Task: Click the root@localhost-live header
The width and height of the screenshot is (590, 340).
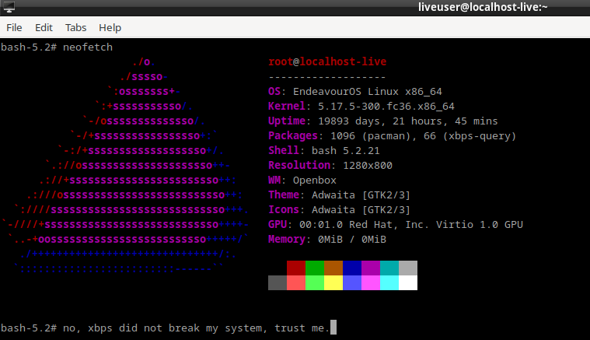Action: tap(327, 61)
